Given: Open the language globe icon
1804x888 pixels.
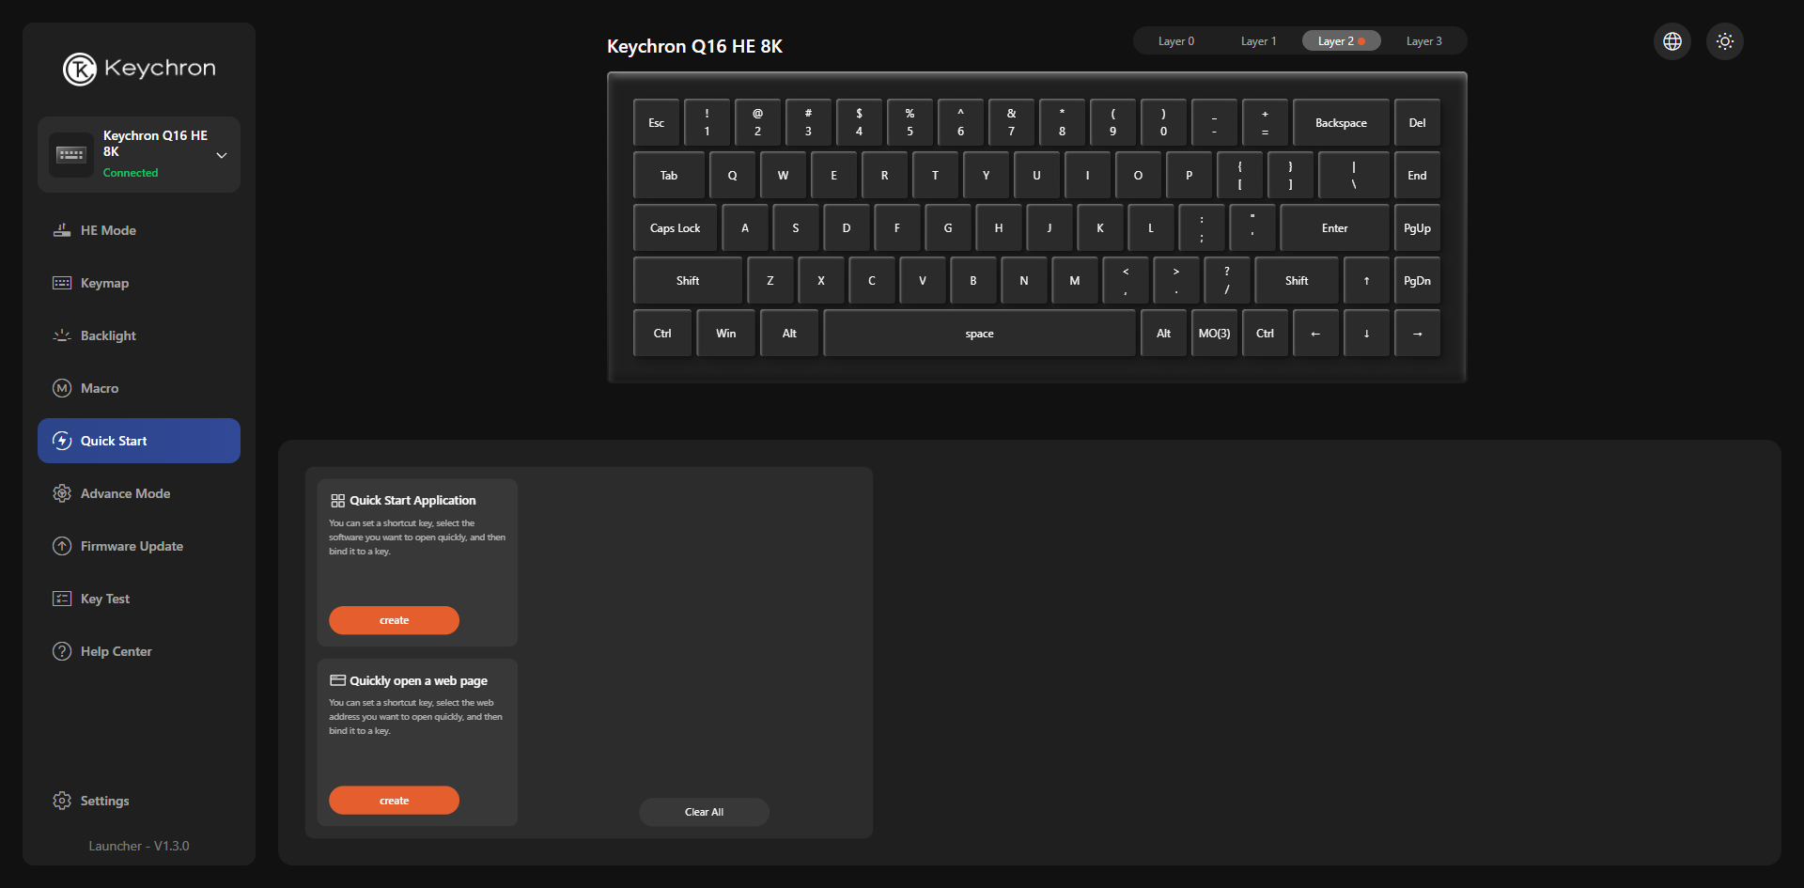Looking at the screenshot, I should pos(1672,41).
